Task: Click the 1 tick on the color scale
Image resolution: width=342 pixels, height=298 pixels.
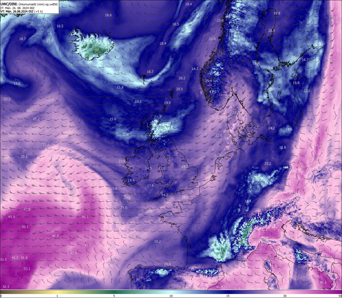Action: 57,296
